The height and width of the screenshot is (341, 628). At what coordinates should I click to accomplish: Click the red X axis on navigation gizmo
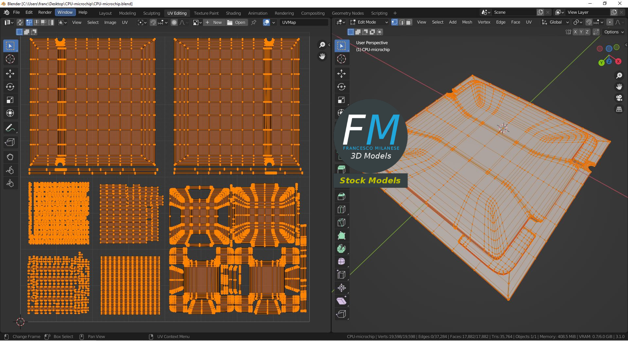point(618,62)
